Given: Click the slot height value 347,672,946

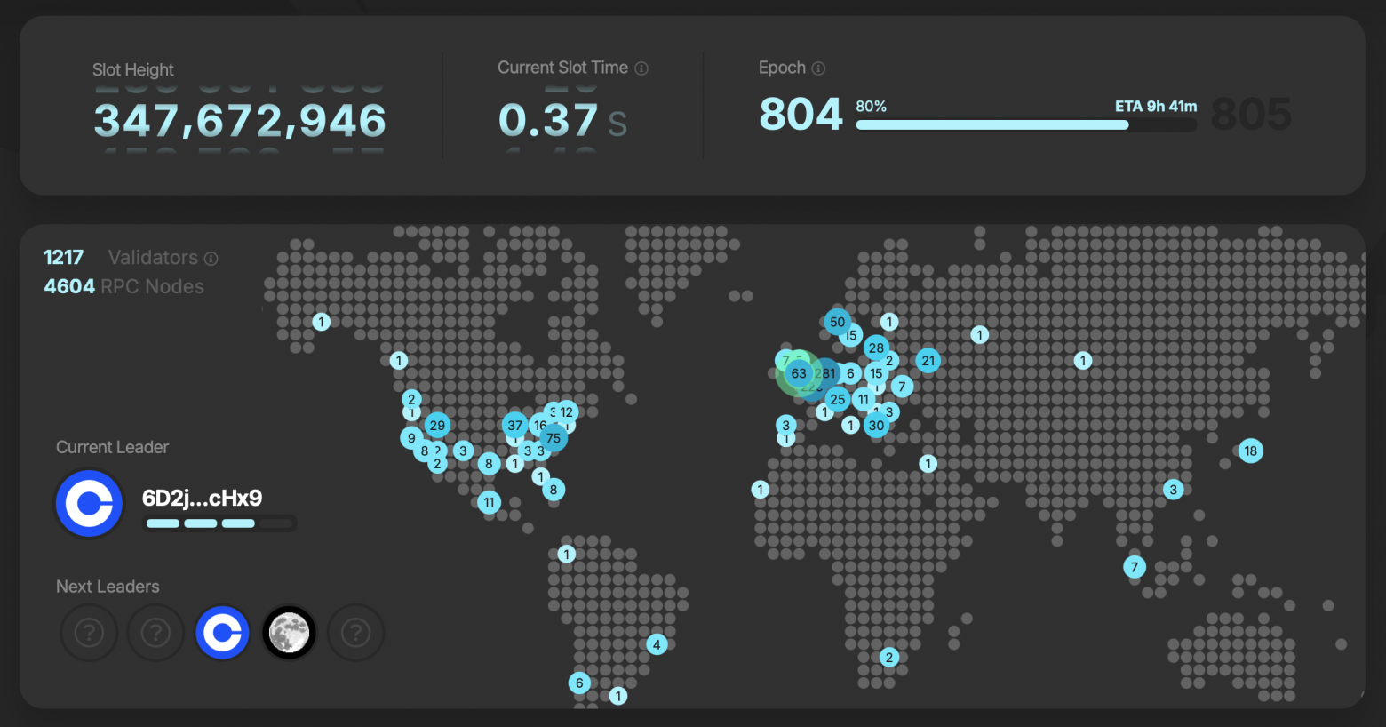Looking at the screenshot, I should pos(240,121).
